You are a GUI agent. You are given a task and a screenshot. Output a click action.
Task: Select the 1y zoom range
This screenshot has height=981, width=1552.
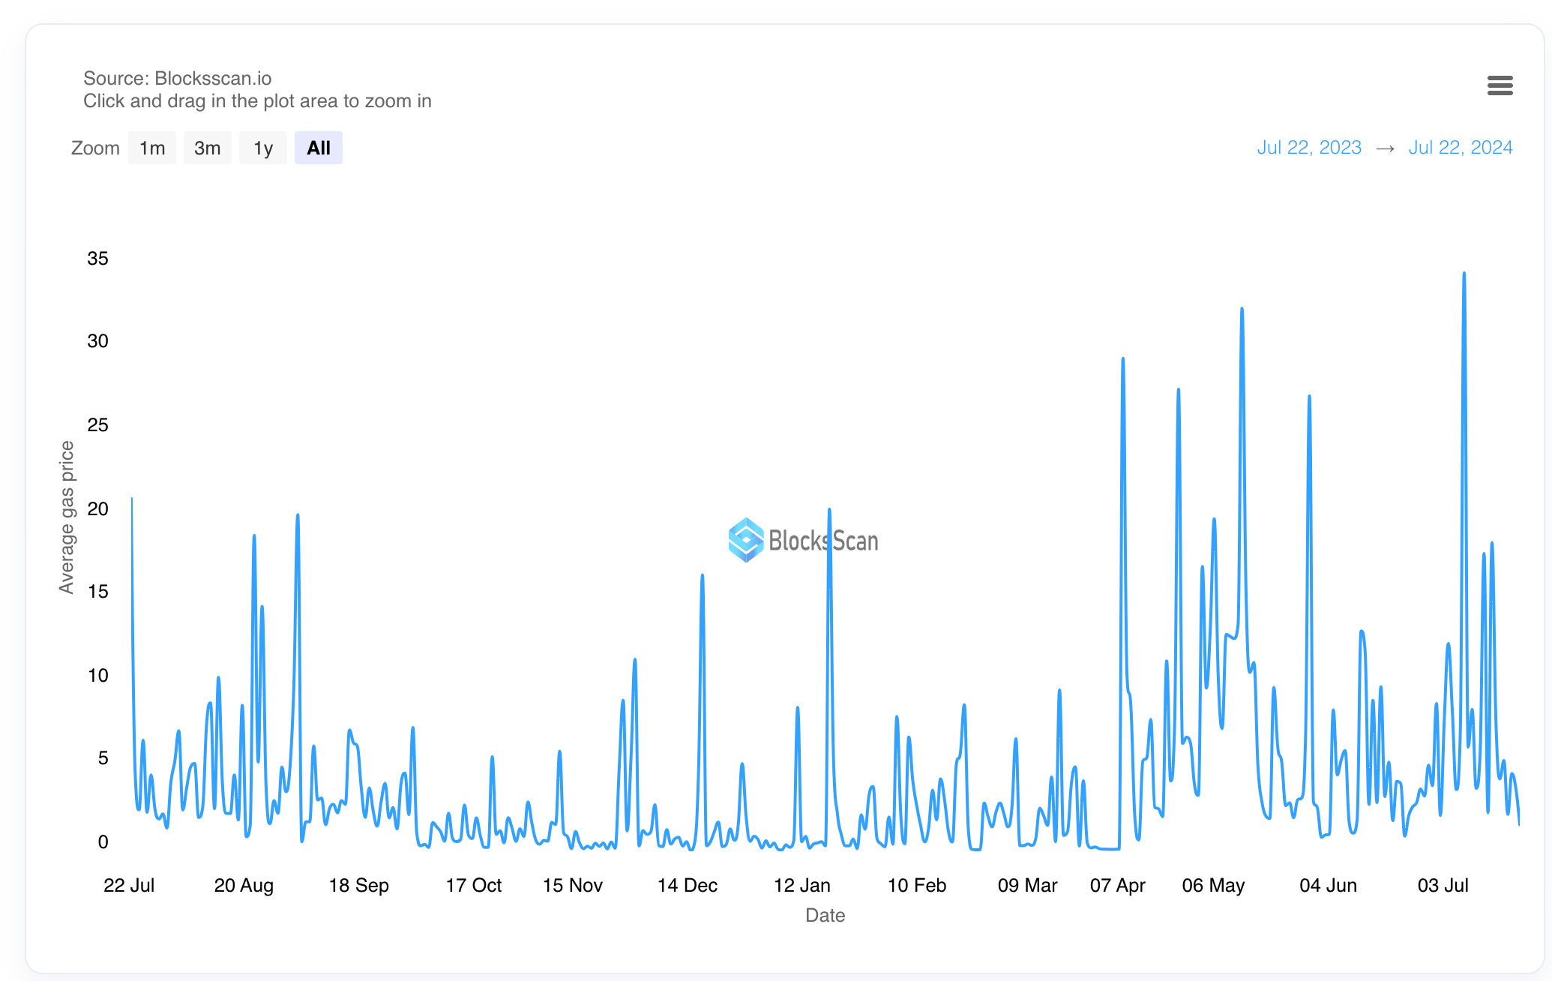262,148
